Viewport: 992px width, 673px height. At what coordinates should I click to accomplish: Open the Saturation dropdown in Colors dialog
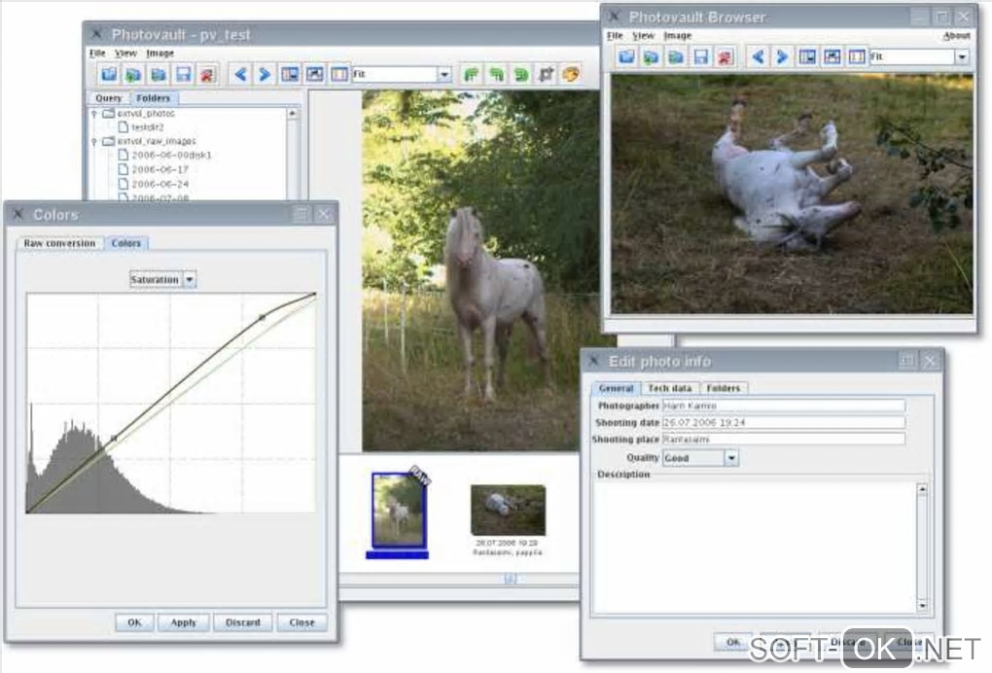[190, 279]
